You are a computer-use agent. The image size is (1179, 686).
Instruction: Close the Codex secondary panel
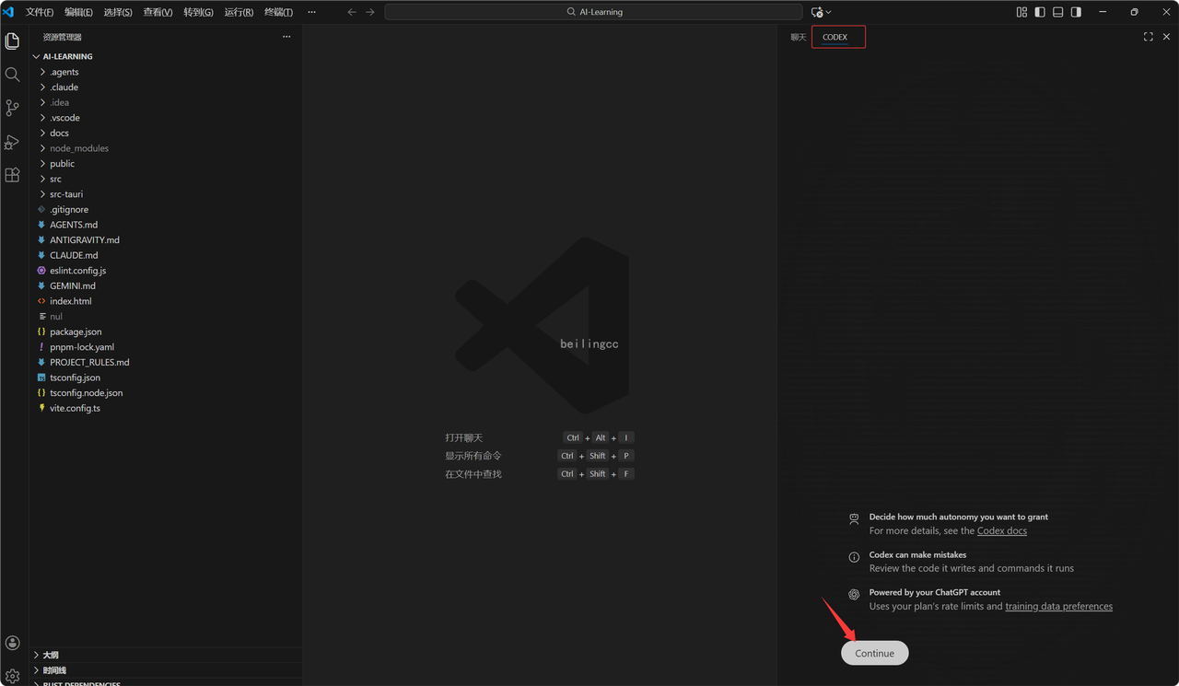pyautogui.click(x=1166, y=37)
